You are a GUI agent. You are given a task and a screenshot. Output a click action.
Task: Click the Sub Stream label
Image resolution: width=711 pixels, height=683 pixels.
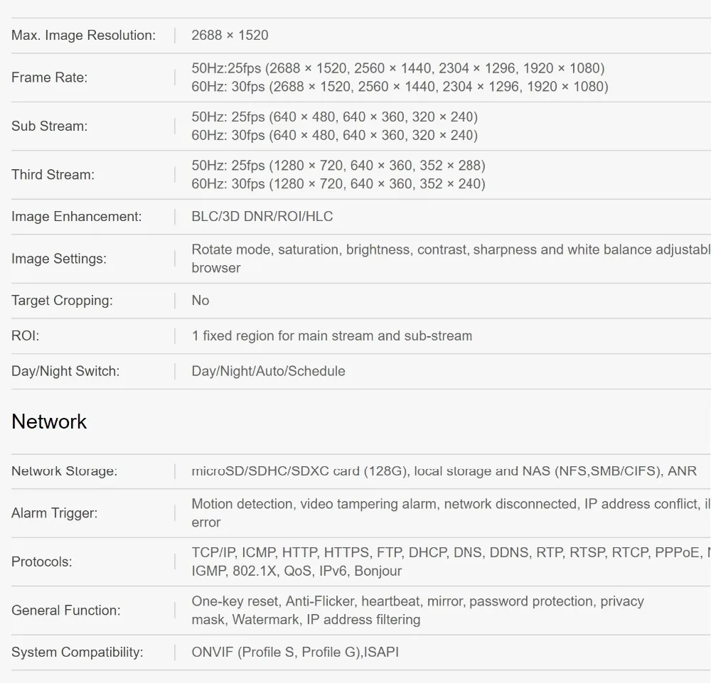pos(50,126)
